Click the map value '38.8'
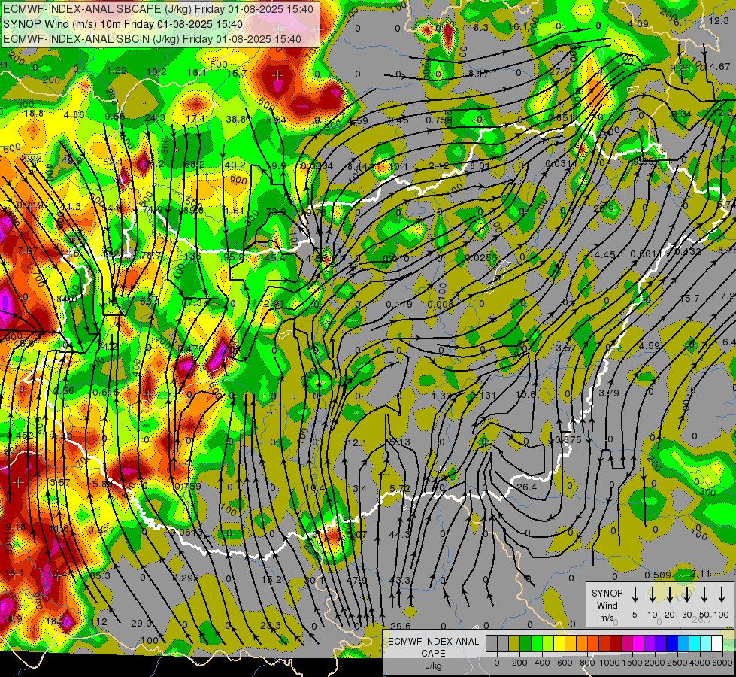 (236, 120)
